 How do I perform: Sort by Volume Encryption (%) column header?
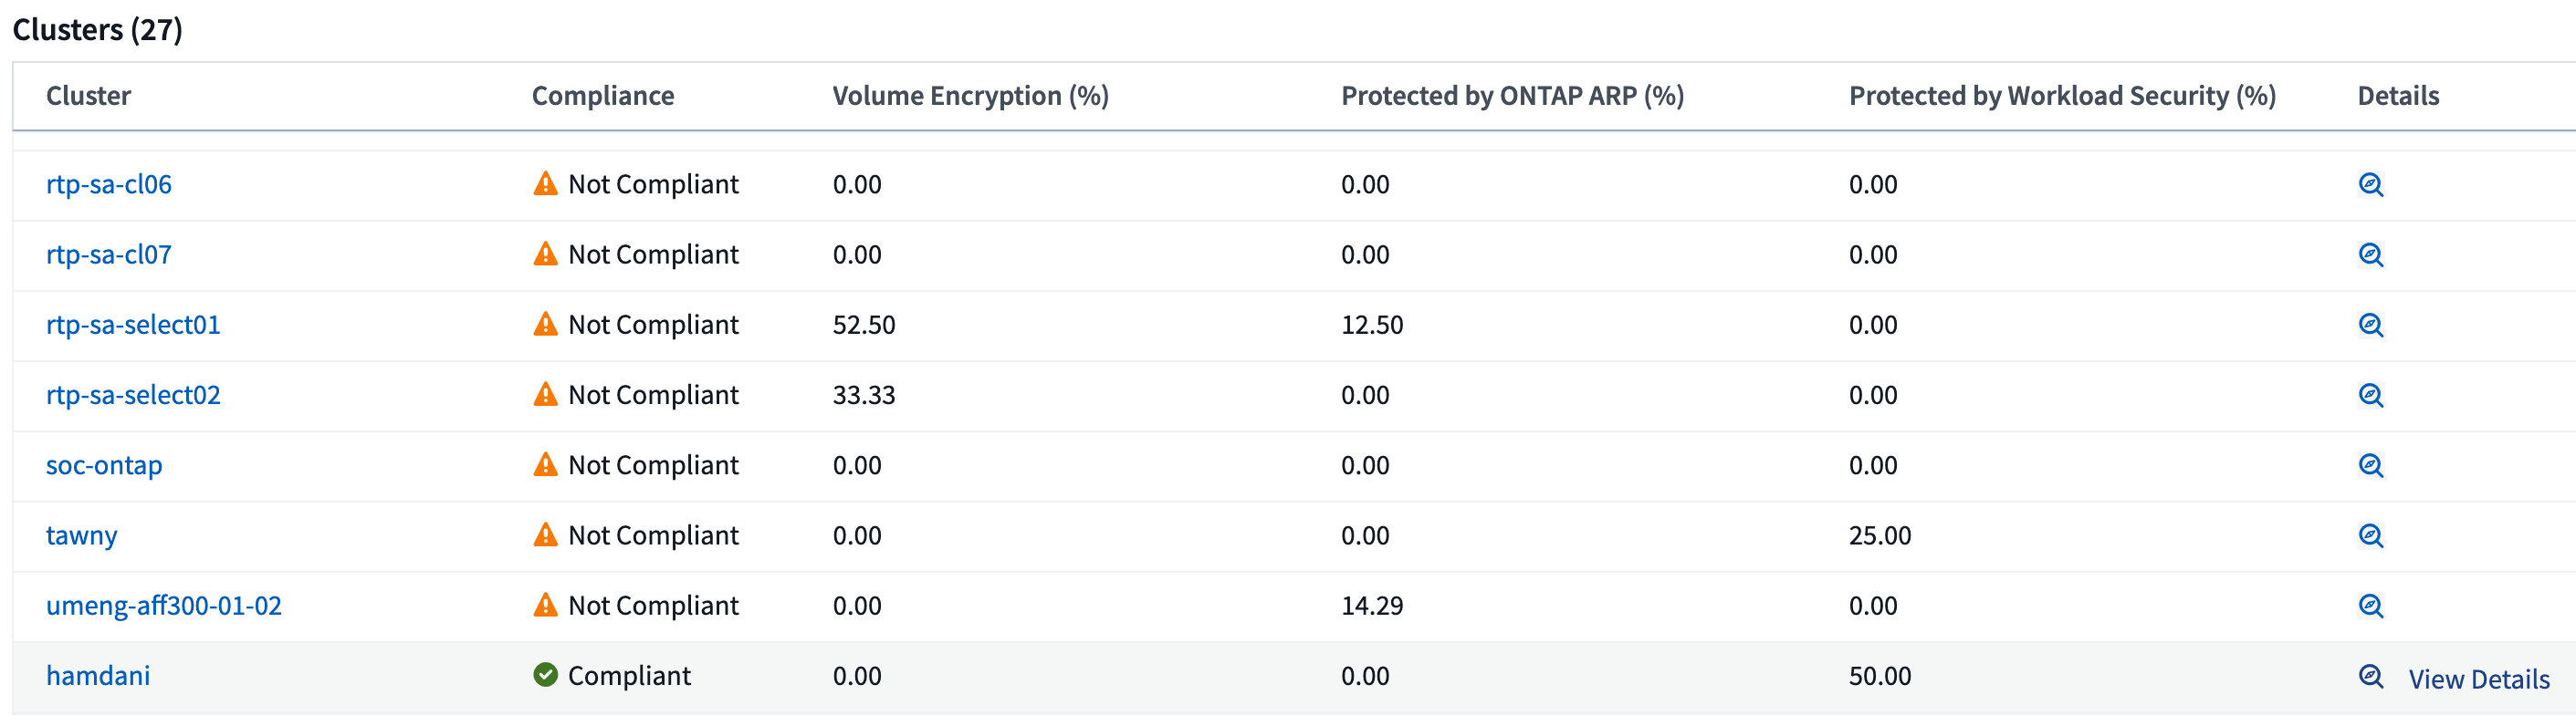click(970, 96)
